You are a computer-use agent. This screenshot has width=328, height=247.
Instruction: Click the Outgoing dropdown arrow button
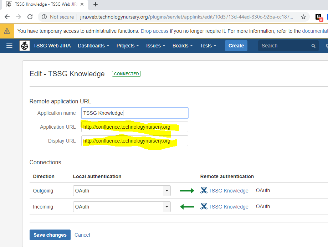[x=167, y=191]
